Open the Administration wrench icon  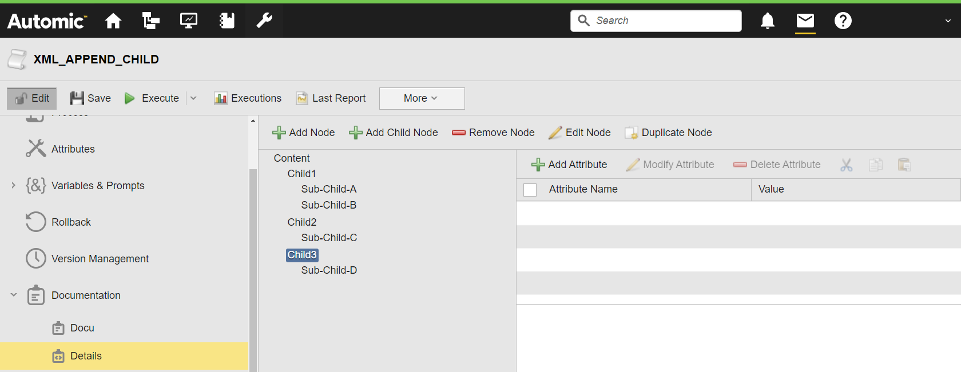264,21
